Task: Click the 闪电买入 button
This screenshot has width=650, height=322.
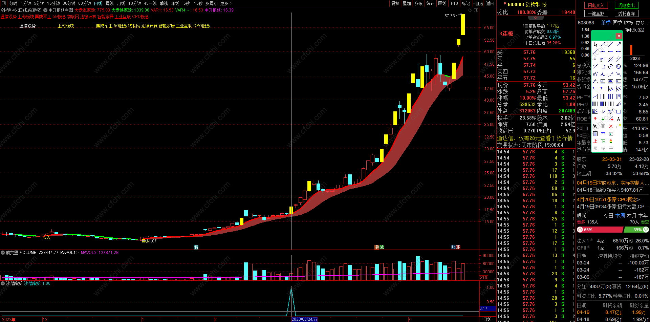Action: 596,5
